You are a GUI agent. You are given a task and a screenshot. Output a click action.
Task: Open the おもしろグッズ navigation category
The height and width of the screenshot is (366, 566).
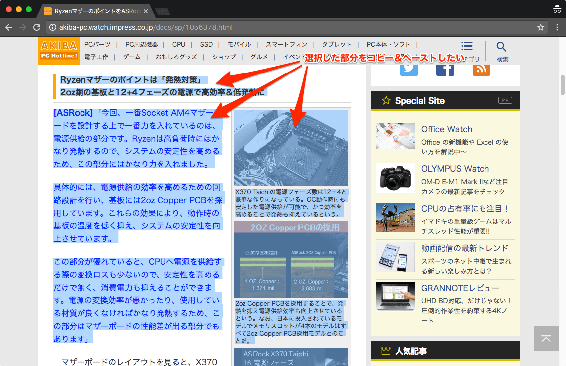click(x=176, y=57)
